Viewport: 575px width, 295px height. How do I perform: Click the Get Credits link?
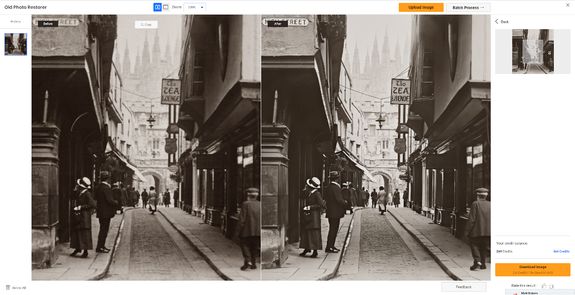coord(561,251)
